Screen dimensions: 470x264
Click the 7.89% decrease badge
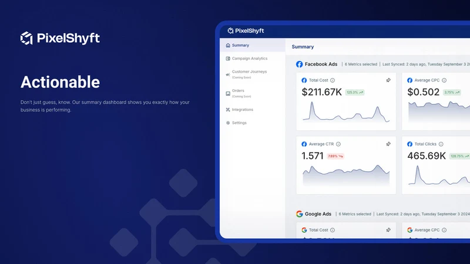(335, 156)
